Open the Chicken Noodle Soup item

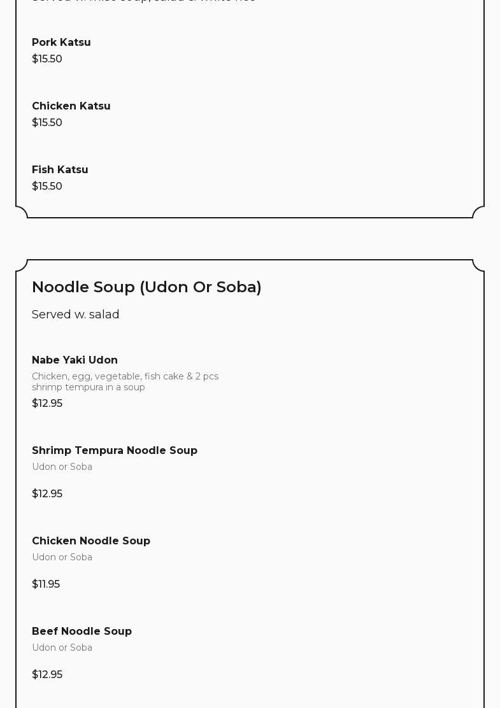pyautogui.click(x=91, y=541)
